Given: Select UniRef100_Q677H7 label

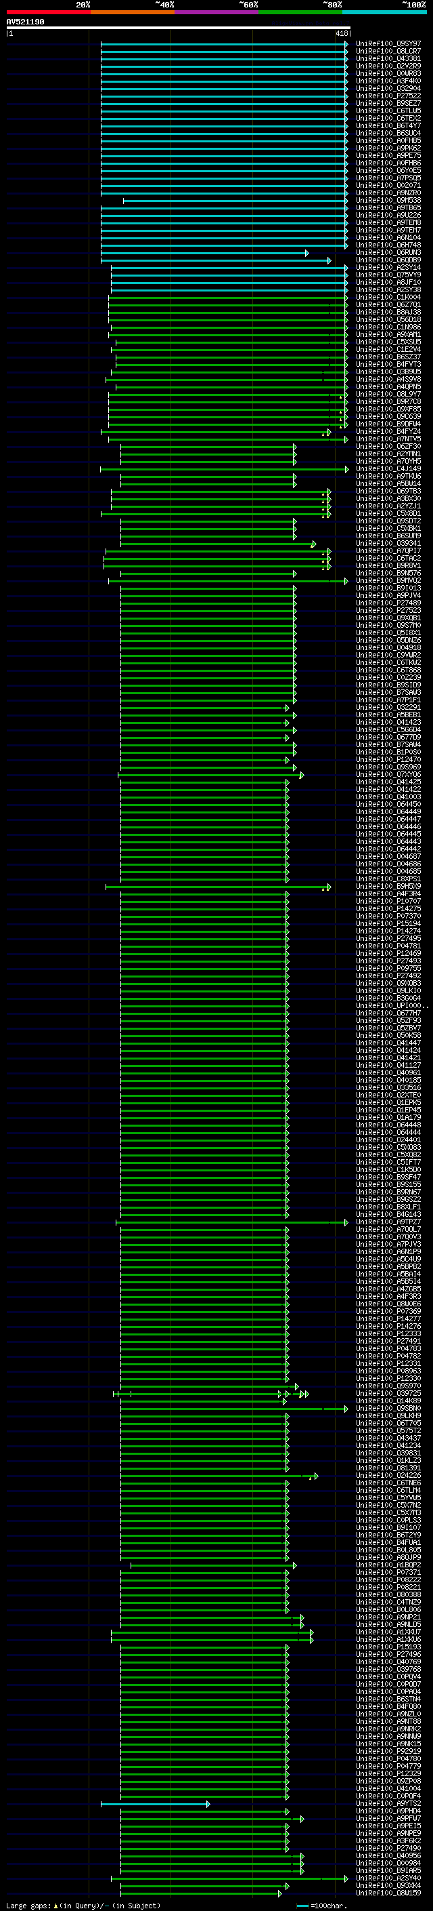Looking at the screenshot, I should point(388,1013).
